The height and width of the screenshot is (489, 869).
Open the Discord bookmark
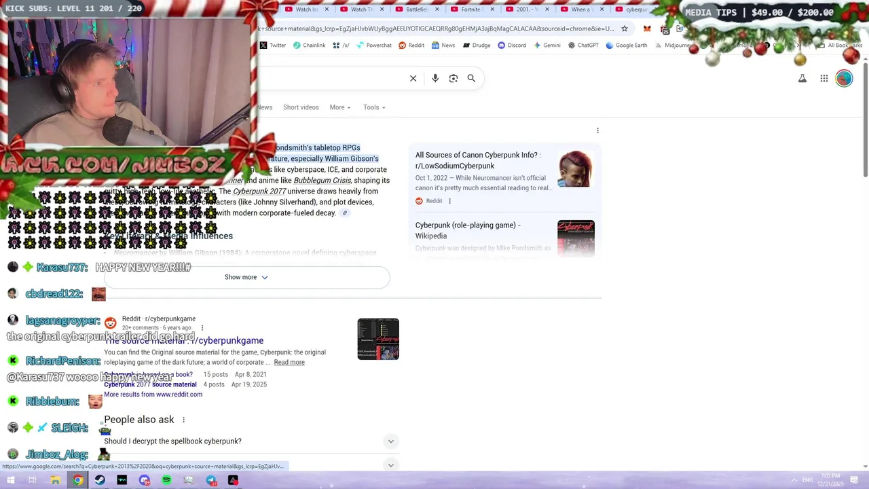512,46
